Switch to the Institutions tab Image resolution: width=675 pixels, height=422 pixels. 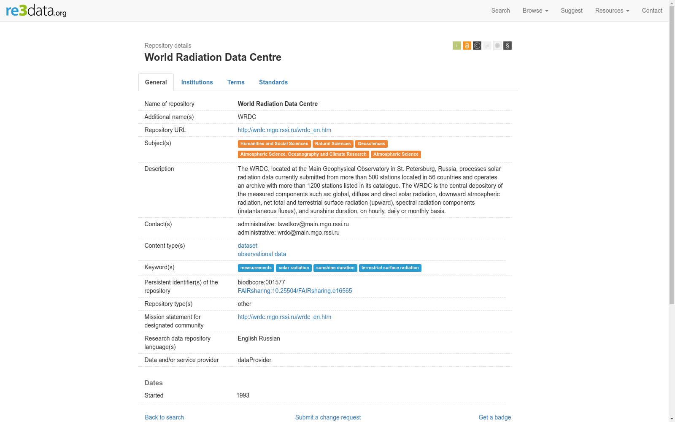click(x=197, y=82)
